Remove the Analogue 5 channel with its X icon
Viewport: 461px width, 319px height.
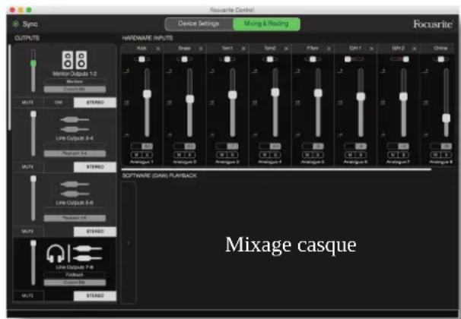[x=329, y=49]
